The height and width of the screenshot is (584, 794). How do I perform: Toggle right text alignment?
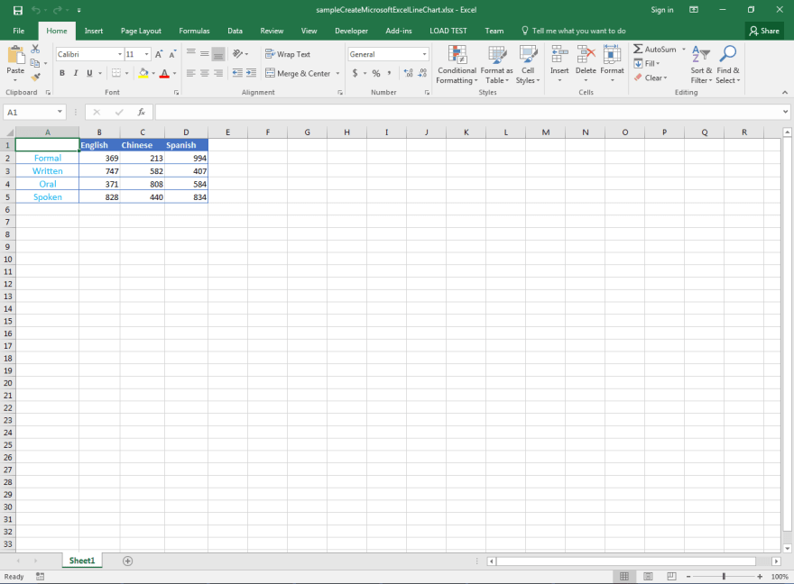218,73
